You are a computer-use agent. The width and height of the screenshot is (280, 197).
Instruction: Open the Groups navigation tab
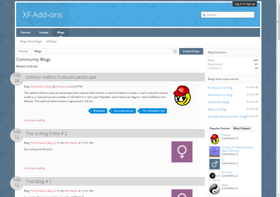[x=44, y=32]
